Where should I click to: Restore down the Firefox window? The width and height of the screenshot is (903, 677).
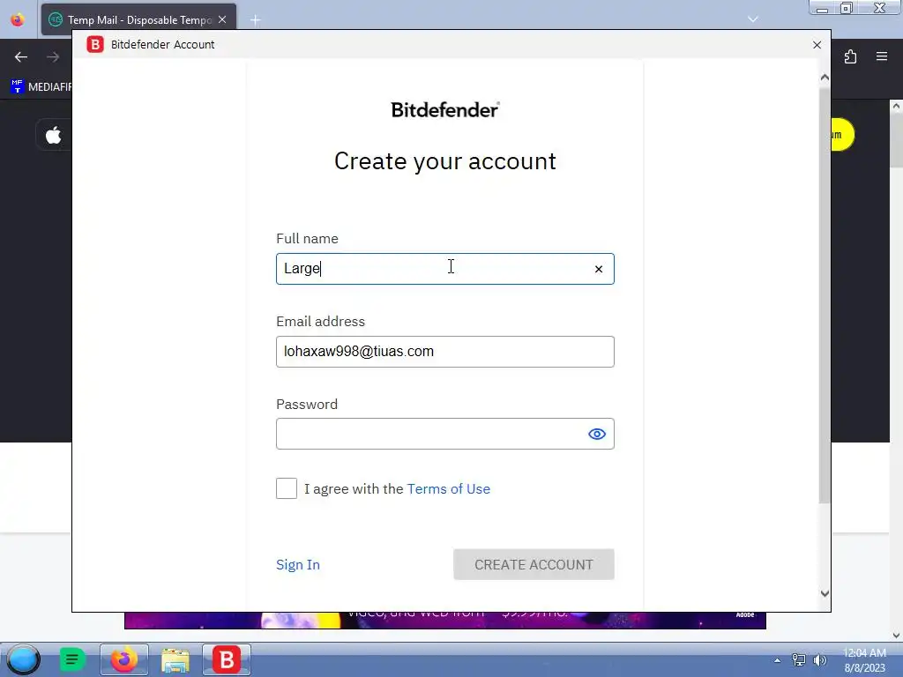point(846,8)
